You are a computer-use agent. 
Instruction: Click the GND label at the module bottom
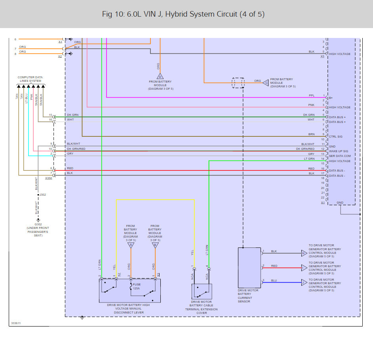(x=340, y=203)
